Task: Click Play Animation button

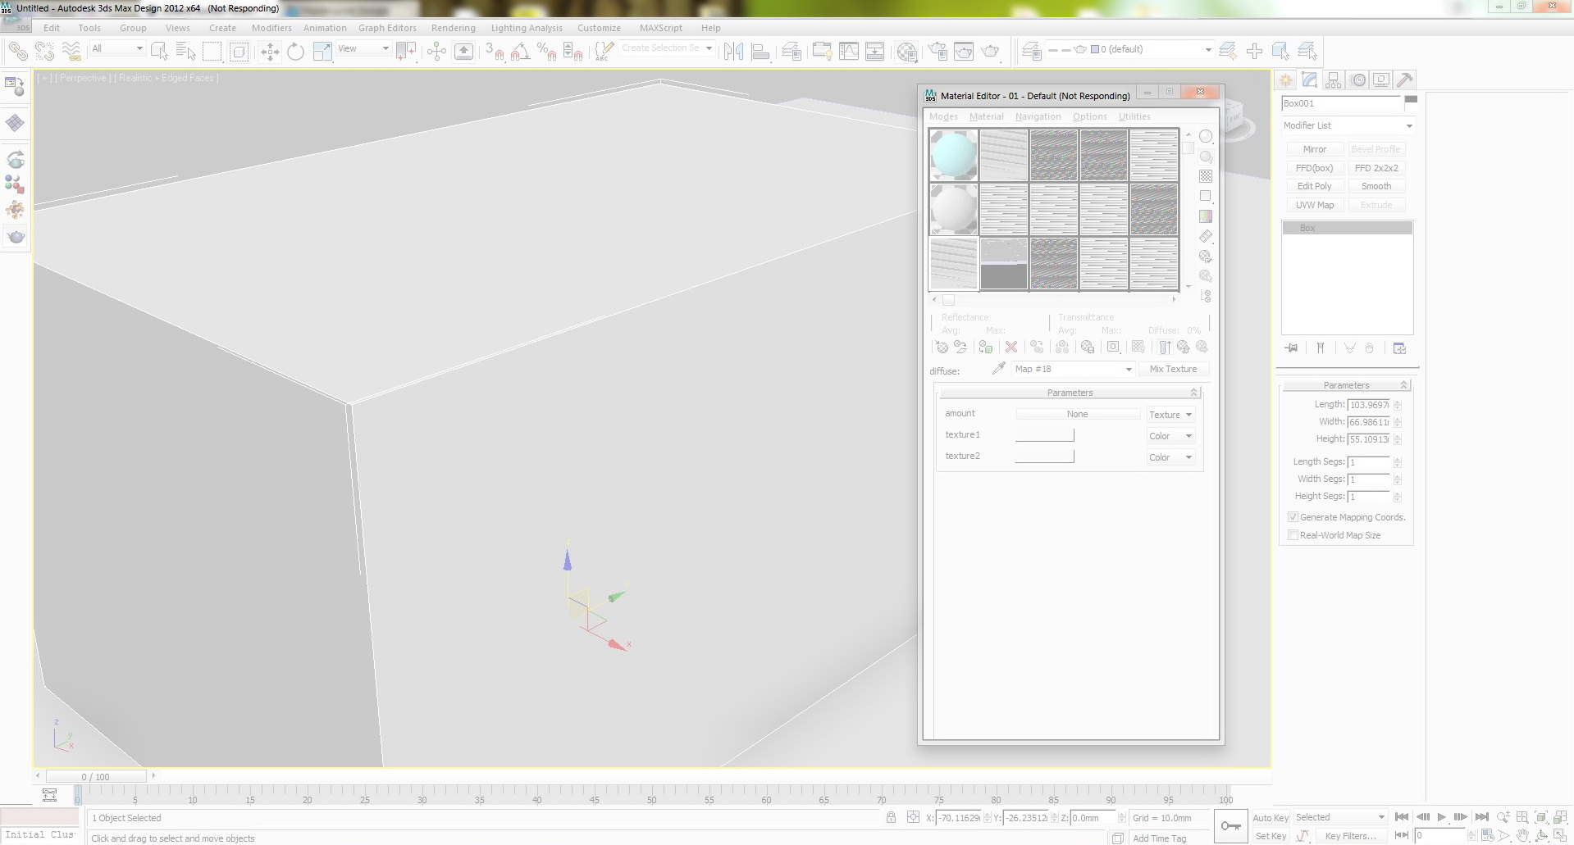Action: point(1441,817)
